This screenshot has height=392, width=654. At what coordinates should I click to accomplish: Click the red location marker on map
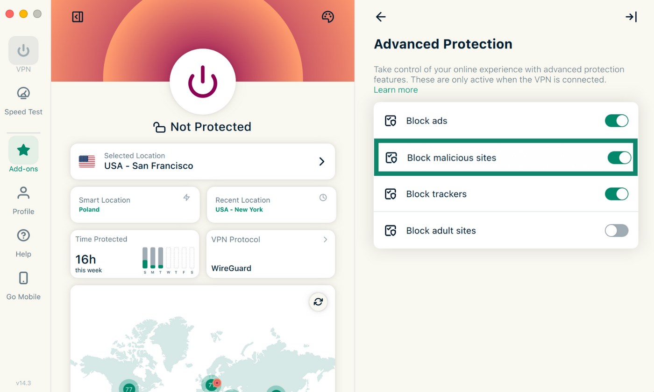tap(216, 383)
